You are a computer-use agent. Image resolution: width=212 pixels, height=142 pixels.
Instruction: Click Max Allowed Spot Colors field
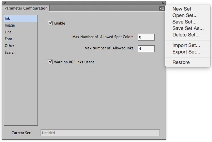[146, 37]
